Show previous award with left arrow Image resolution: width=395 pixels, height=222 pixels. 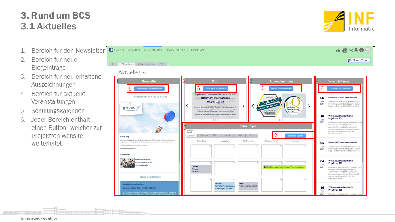tap(253, 106)
